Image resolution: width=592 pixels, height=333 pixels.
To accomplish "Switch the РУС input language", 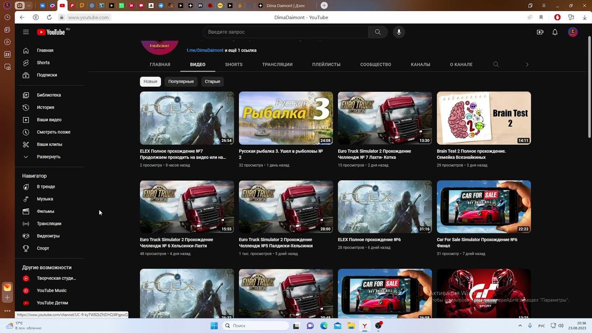I will (x=542, y=326).
